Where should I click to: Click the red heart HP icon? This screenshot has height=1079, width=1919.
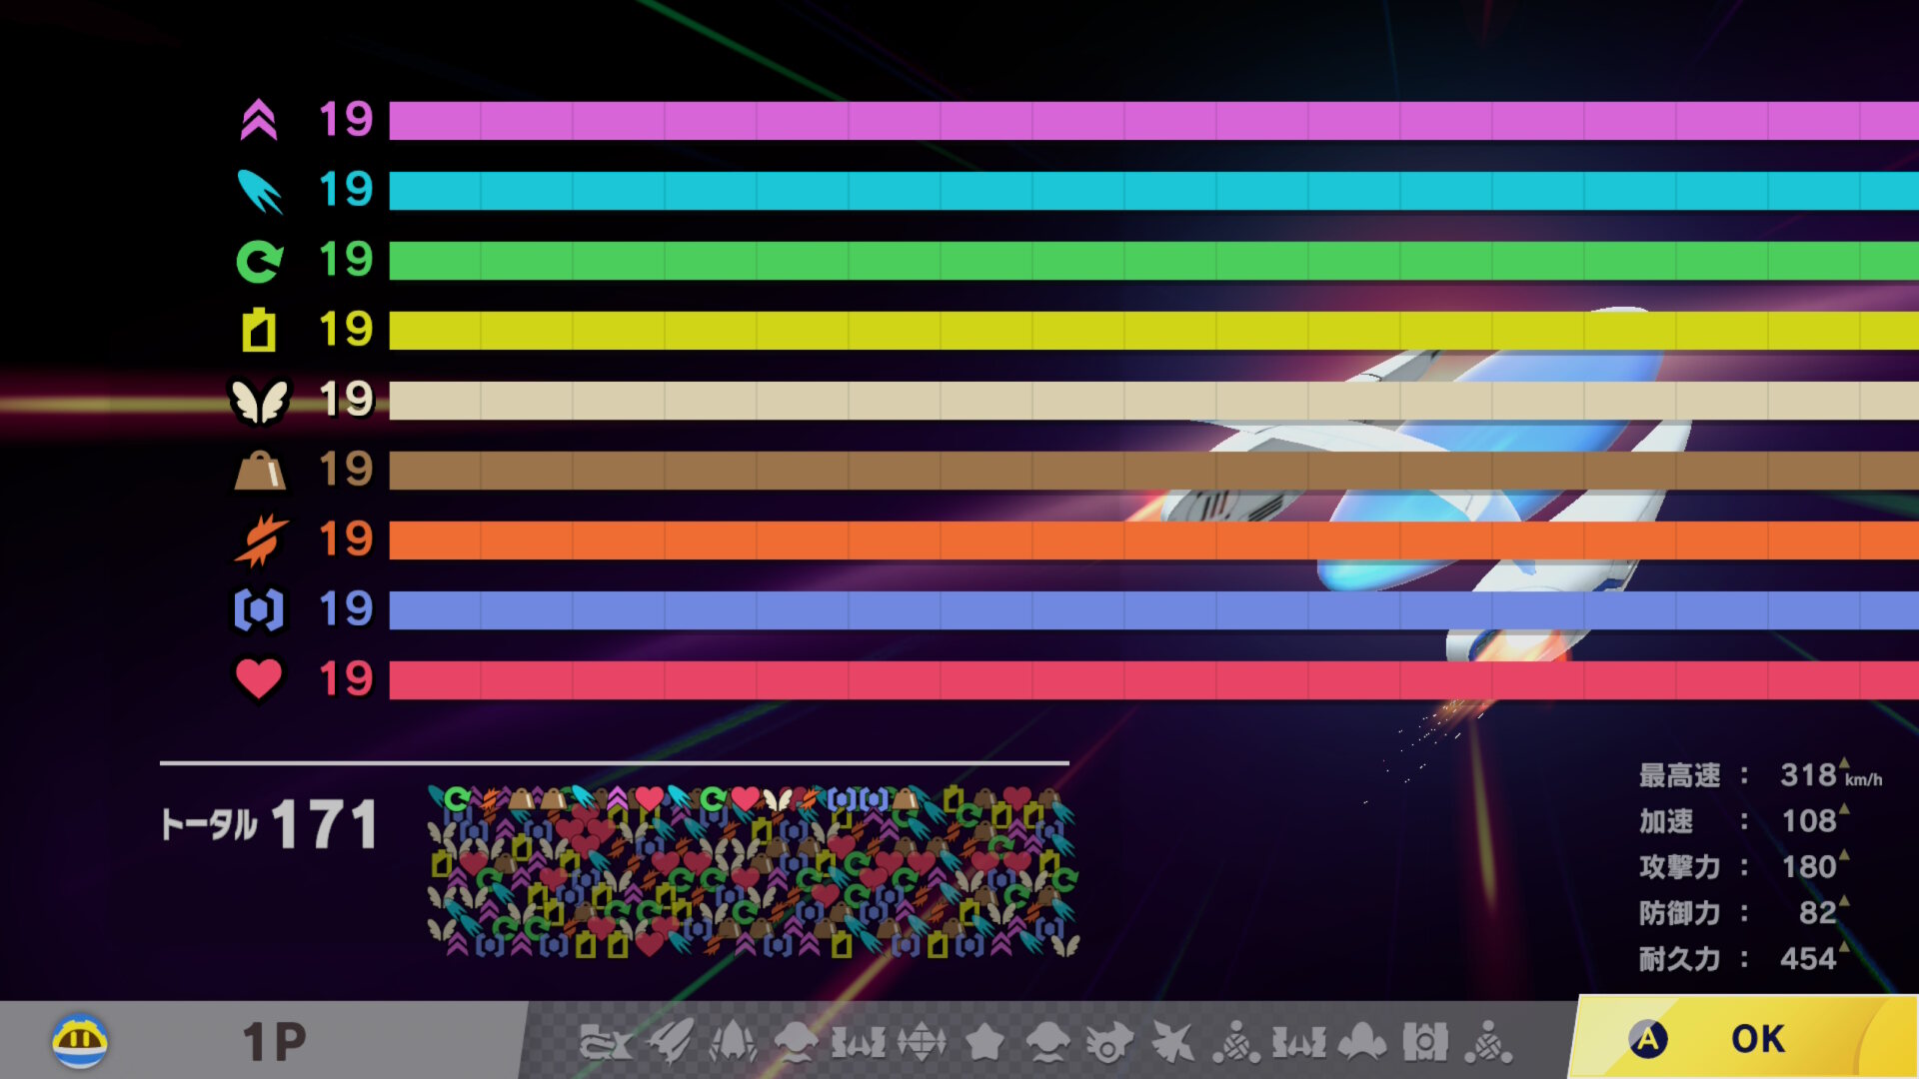pyautogui.click(x=259, y=679)
